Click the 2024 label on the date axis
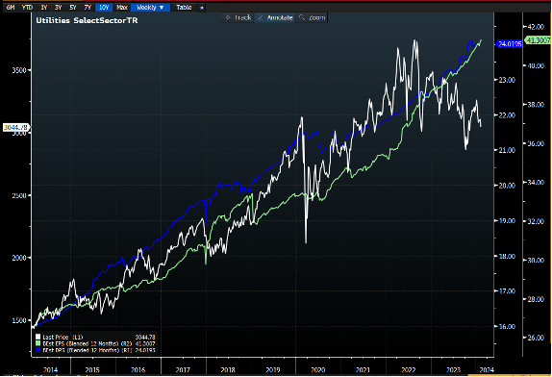552x377 pixels. 487,370
